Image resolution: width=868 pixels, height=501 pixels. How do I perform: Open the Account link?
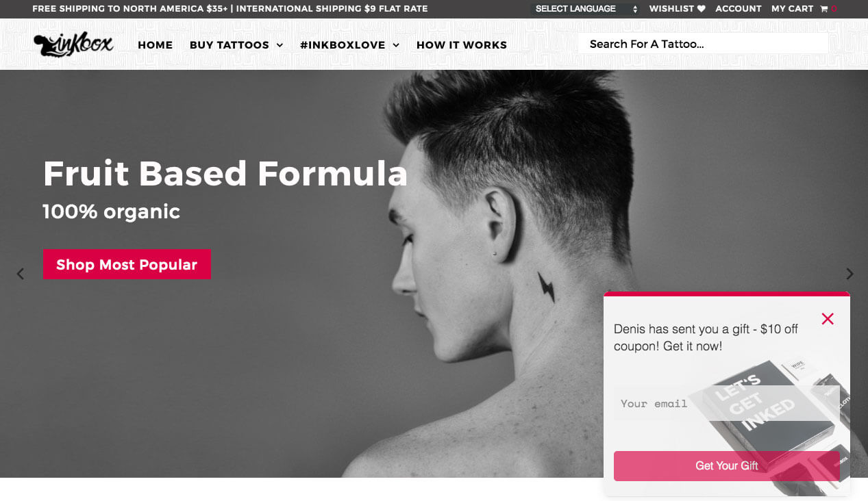click(x=739, y=9)
